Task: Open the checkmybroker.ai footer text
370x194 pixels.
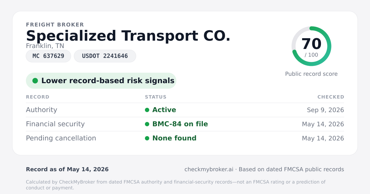Action: [x=209, y=169]
